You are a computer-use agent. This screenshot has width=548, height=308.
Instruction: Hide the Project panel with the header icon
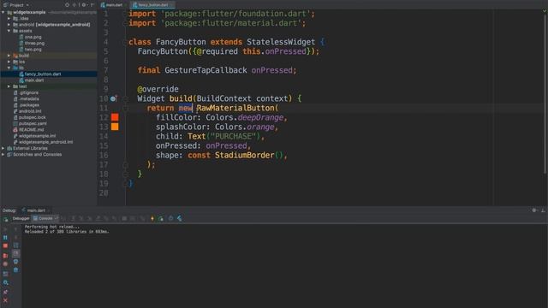92,5
